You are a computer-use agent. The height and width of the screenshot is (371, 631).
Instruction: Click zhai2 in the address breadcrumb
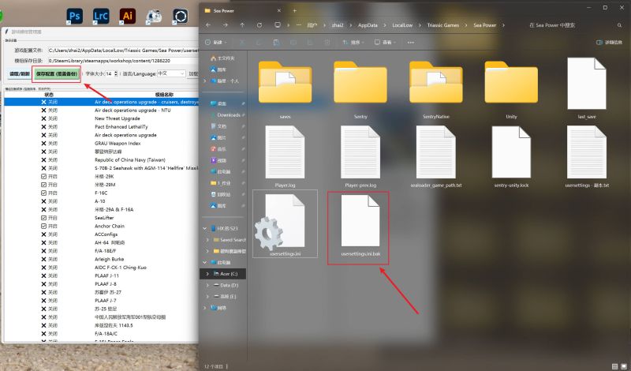click(x=338, y=25)
